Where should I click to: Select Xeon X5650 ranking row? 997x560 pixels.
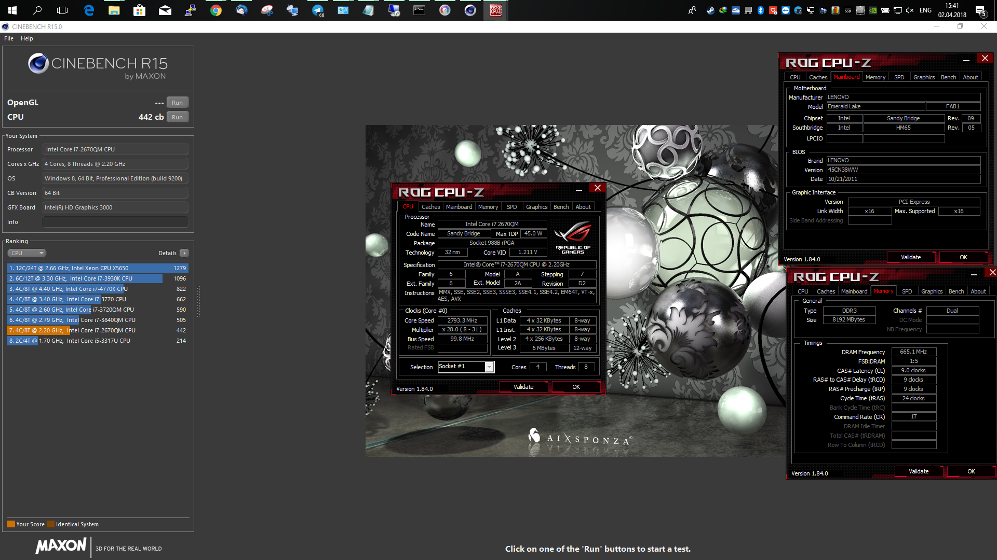pyautogui.click(x=98, y=268)
